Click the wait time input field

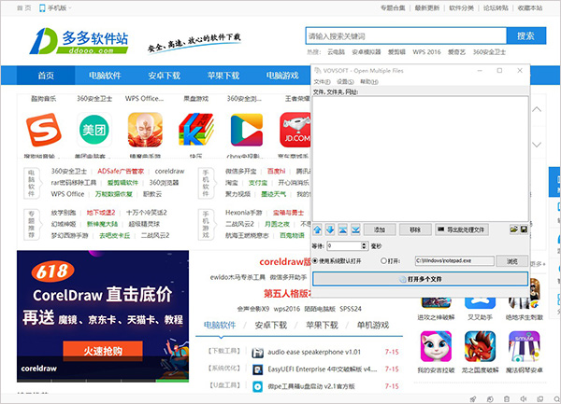tap(344, 246)
